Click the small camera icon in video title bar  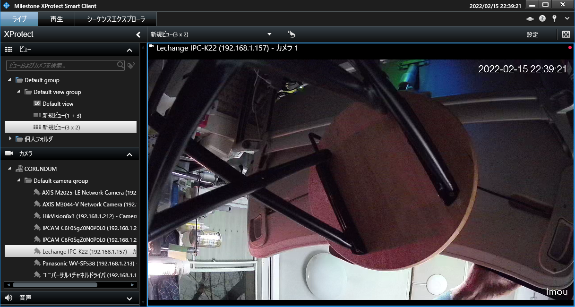point(152,46)
